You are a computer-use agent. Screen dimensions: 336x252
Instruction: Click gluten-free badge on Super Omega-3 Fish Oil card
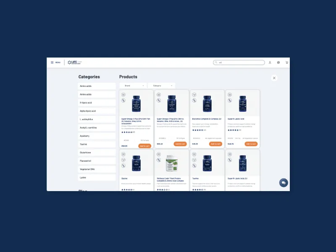pyautogui.click(x=123, y=100)
